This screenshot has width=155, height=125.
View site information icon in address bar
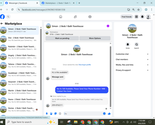click(19, 10)
